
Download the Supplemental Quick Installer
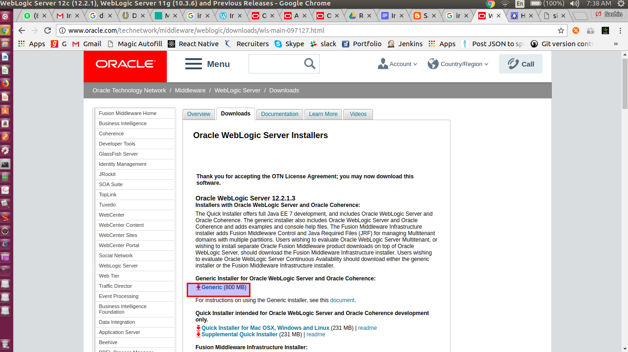[x=239, y=334]
